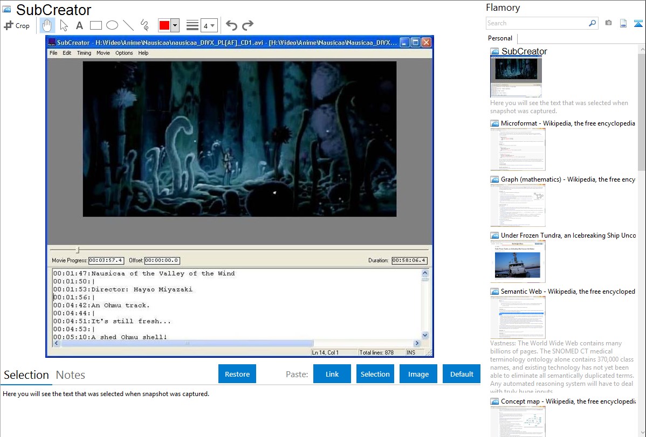Click the Flamory search magnifier icon
The image size is (646, 437).
592,23
